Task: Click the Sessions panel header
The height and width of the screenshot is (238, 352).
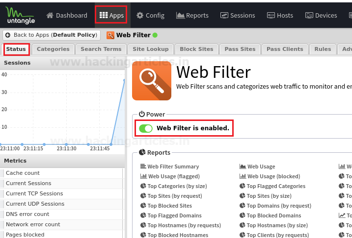Action: tap(62, 63)
